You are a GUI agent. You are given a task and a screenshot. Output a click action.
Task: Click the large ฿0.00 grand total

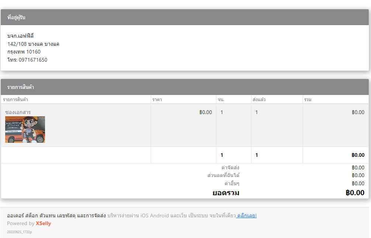click(355, 193)
